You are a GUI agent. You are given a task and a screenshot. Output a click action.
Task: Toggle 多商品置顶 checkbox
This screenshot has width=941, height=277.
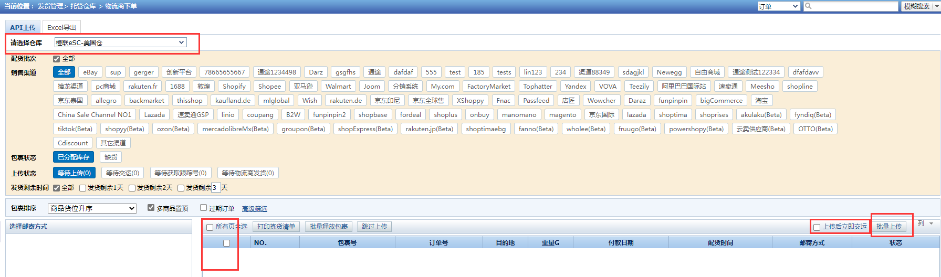click(151, 208)
